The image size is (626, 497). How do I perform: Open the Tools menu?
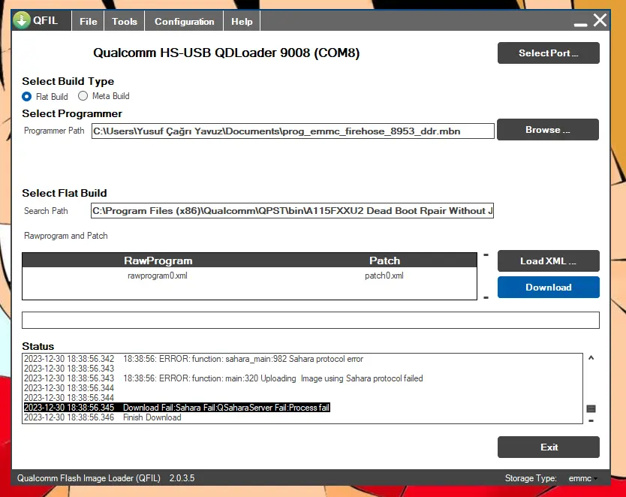pyautogui.click(x=124, y=21)
